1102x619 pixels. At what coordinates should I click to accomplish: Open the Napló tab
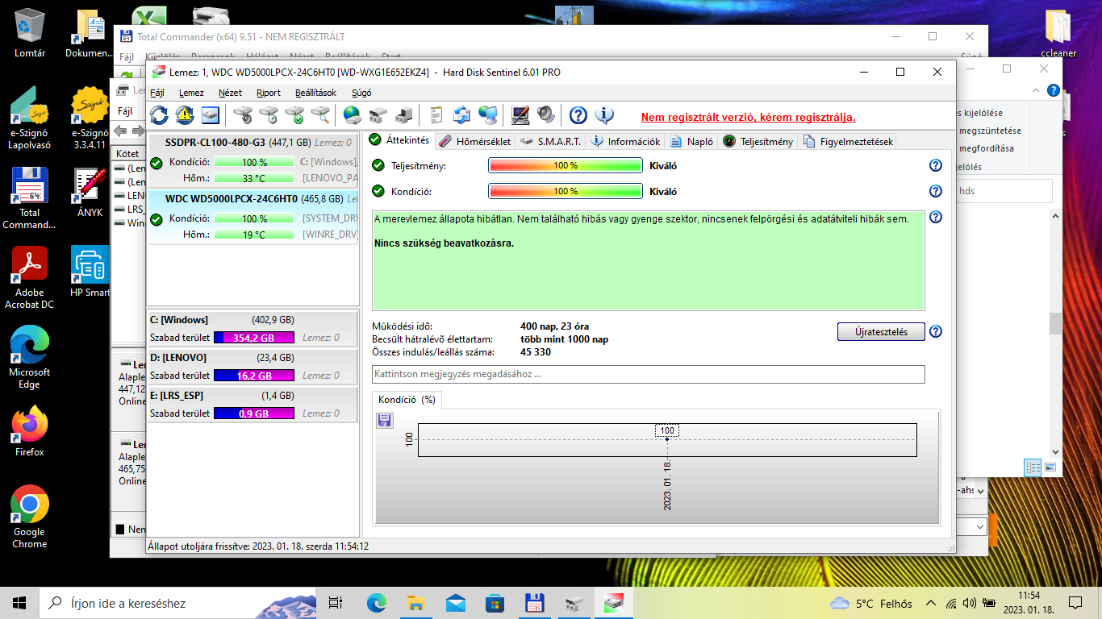click(x=692, y=141)
